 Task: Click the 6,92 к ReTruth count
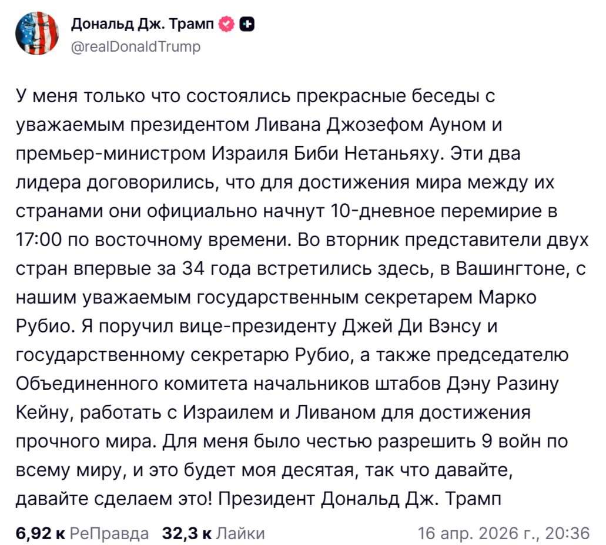click(x=41, y=533)
